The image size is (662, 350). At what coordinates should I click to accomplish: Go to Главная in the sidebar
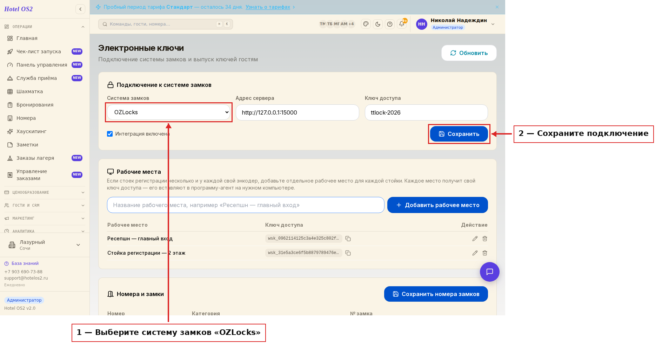[45, 38]
